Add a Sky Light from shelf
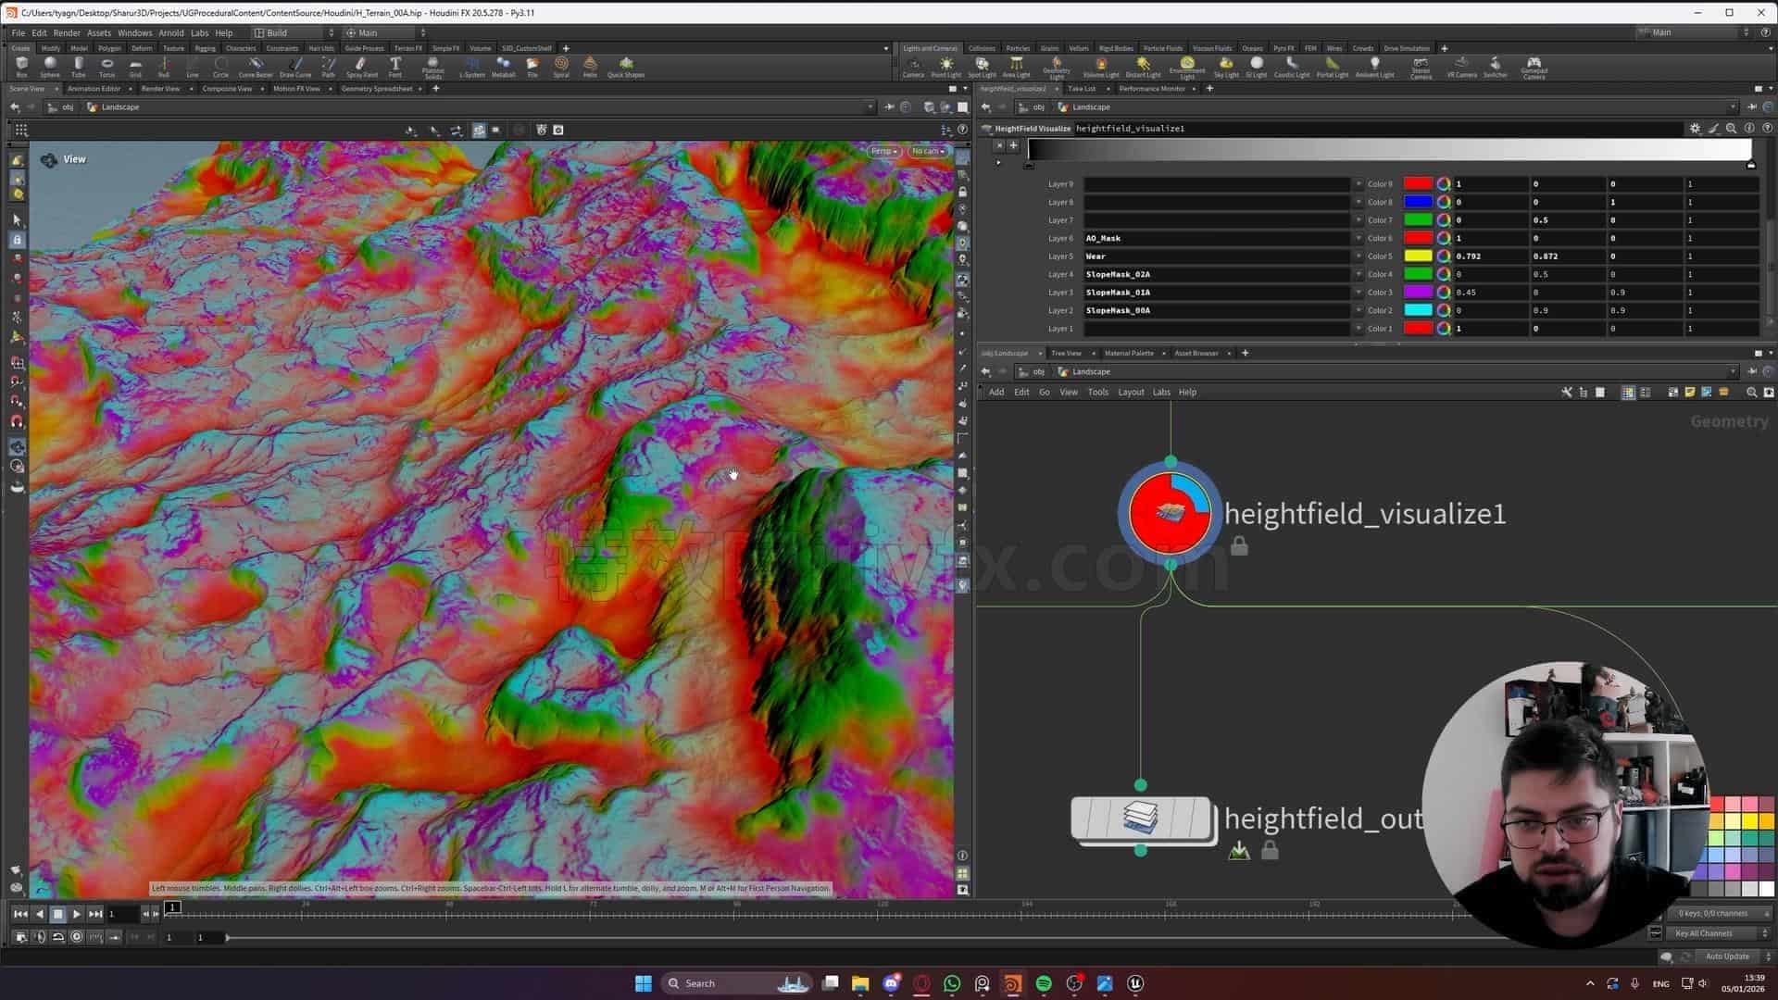Viewport: 1778px width, 1000px height. pyautogui.click(x=1226, y=67)
